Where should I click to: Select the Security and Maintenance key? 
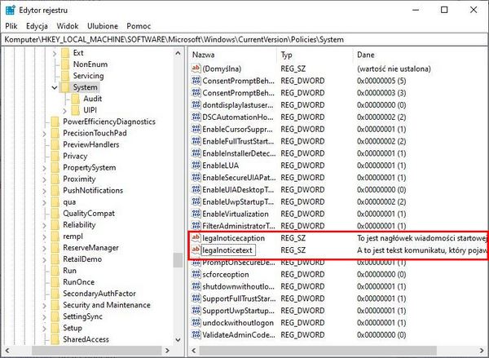click(106, 305)
